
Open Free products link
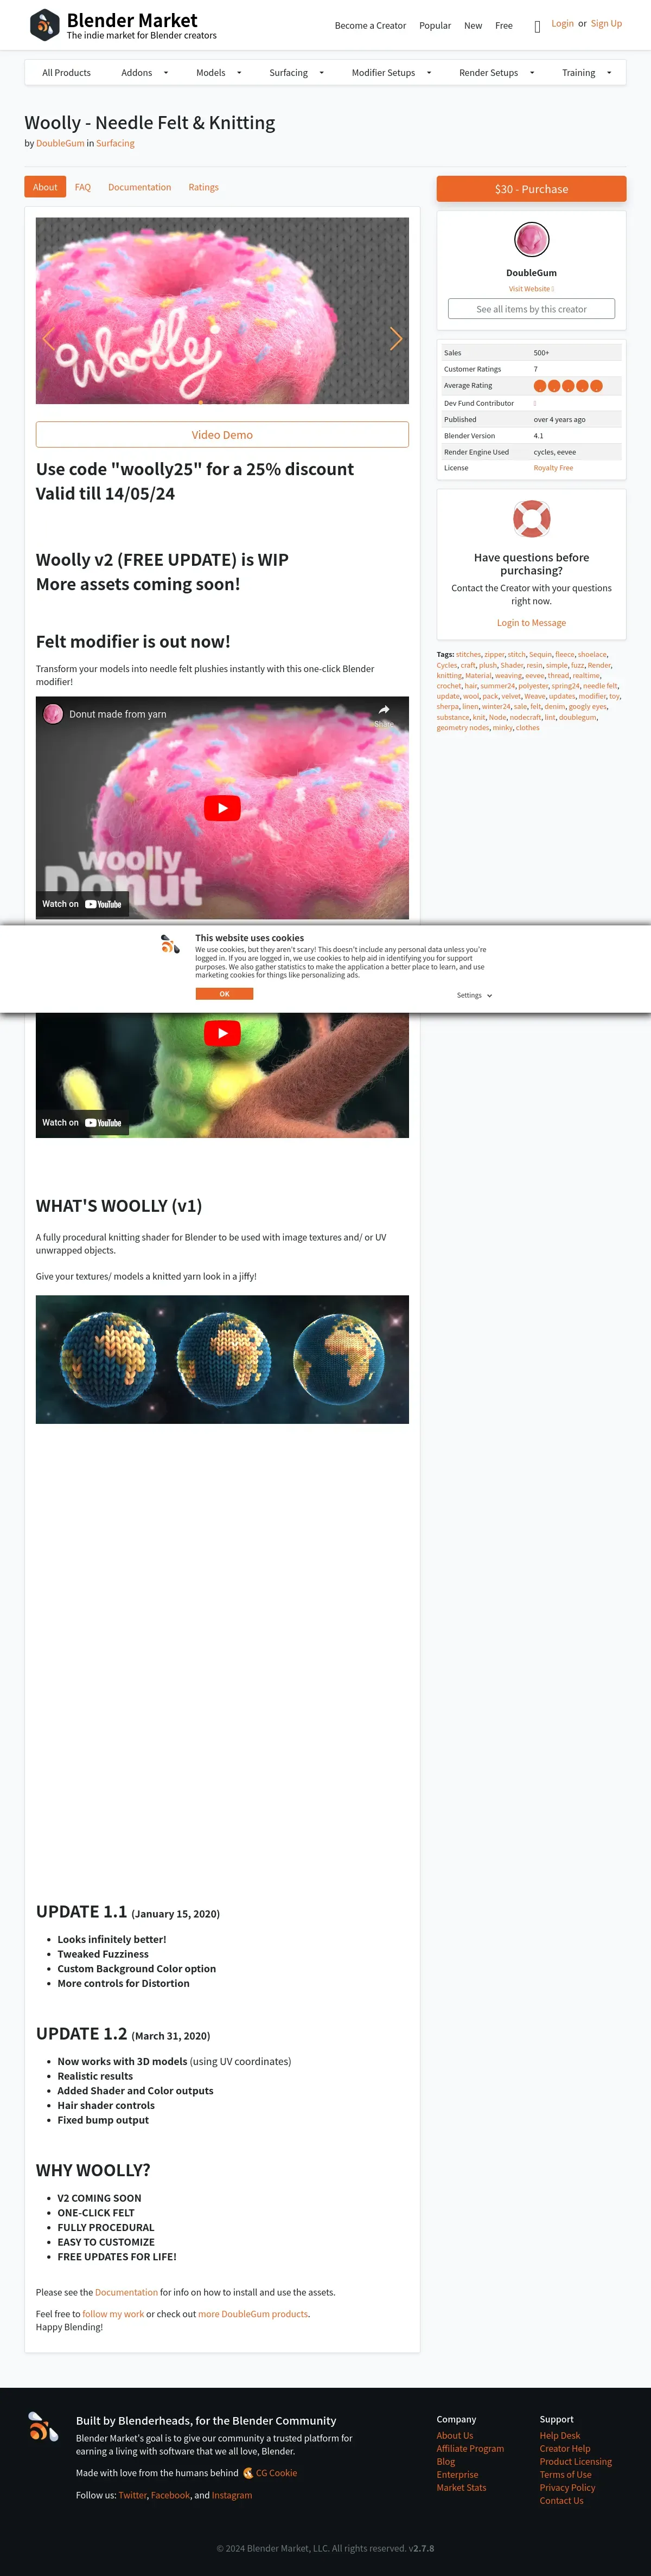504,26
